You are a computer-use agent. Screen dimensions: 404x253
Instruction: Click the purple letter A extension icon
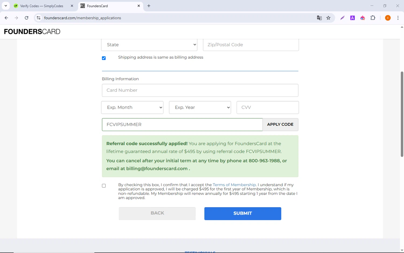(x=352, y=18)
